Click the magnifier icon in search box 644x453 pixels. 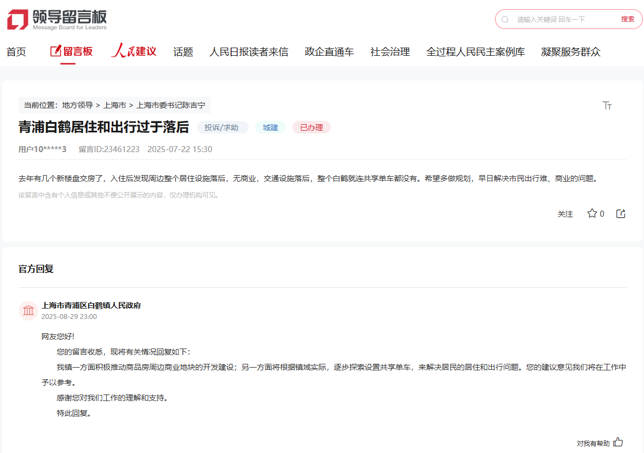(x=505, y=19)
